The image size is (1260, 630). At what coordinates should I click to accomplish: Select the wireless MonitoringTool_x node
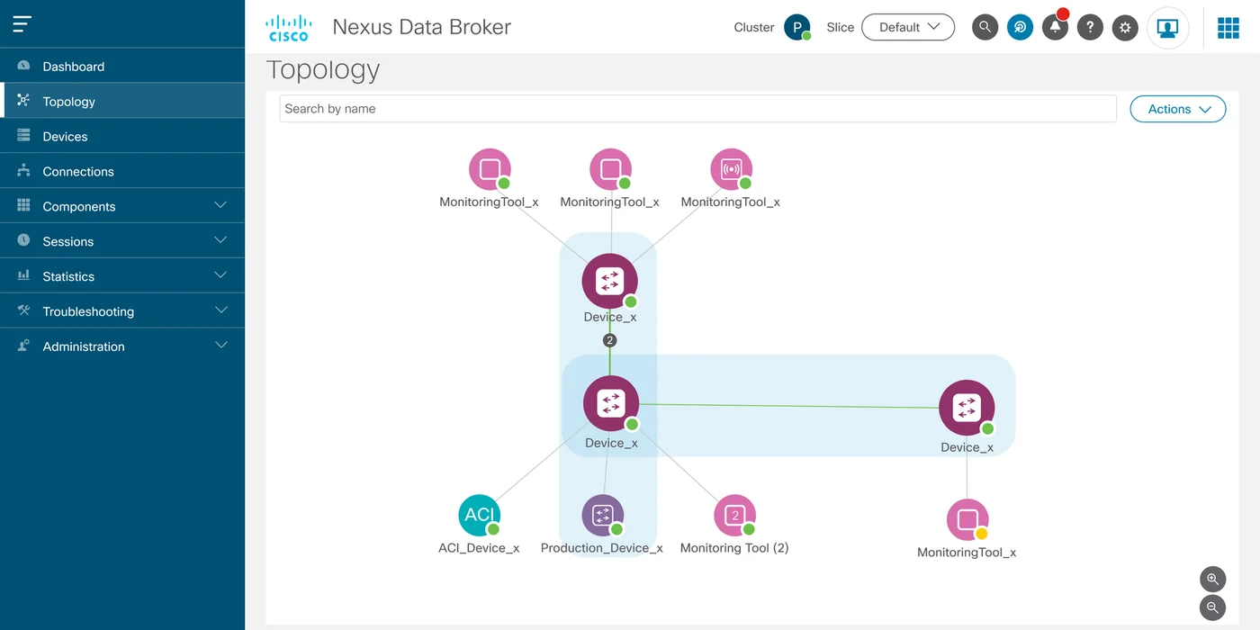tap(731, 169)
